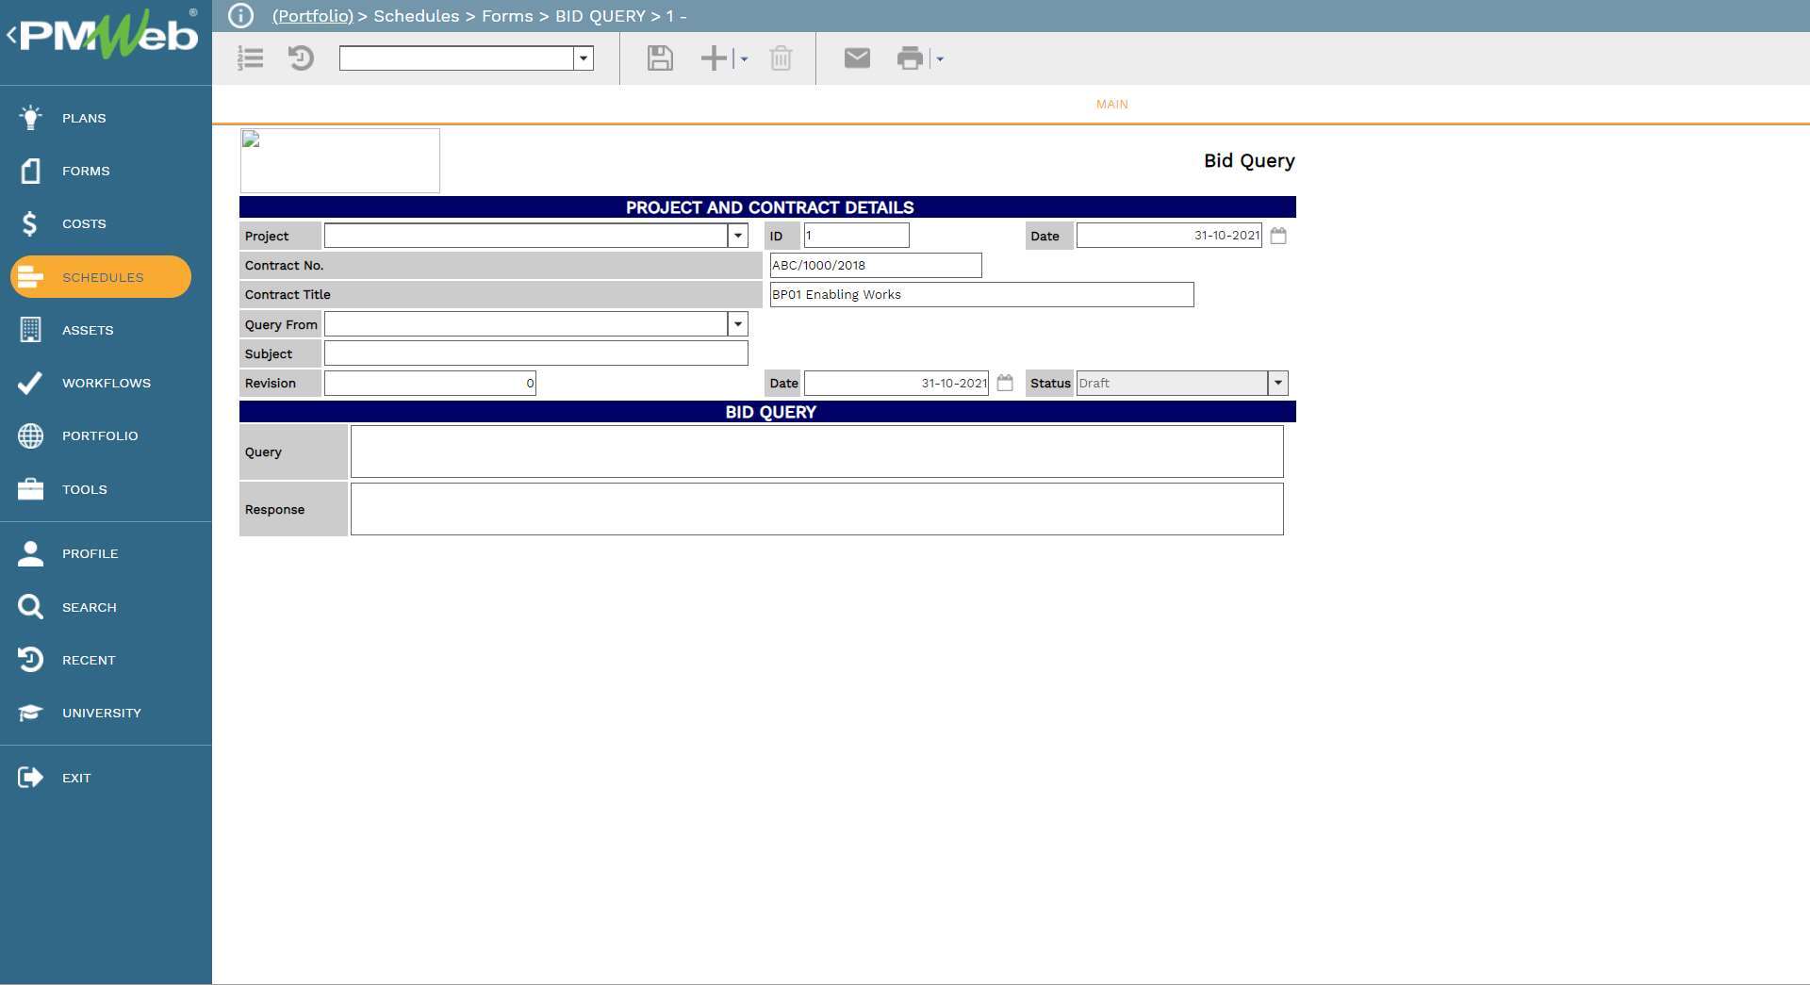Click the Portfolio breadcrumb link

coord(311,16)
